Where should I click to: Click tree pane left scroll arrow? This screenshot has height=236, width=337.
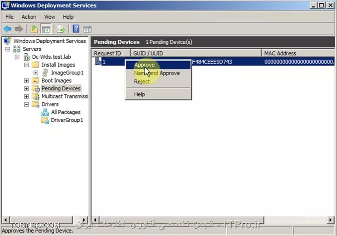[x=5, y=220]
